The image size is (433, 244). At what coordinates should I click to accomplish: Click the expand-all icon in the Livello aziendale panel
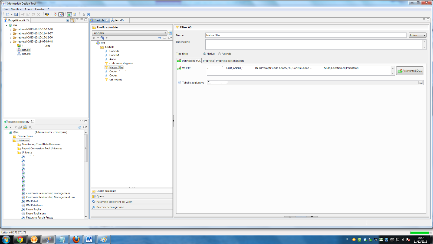click(165, 38)
